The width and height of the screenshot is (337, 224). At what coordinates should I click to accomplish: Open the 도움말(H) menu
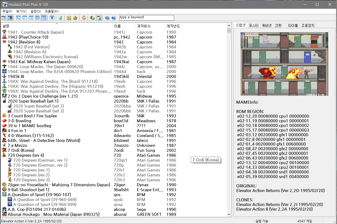pos(52,11)
